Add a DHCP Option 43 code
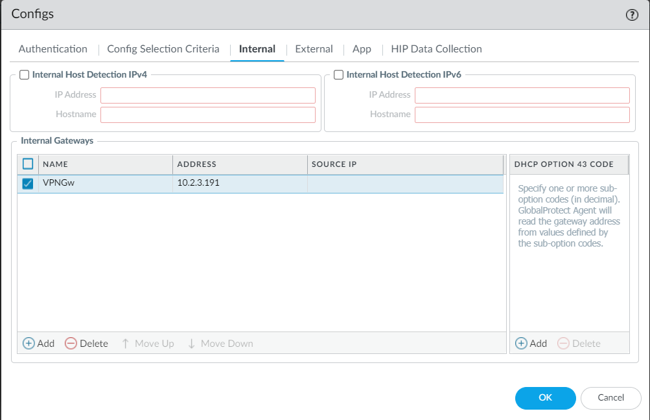The image size is (650, 420). [531, 344]
